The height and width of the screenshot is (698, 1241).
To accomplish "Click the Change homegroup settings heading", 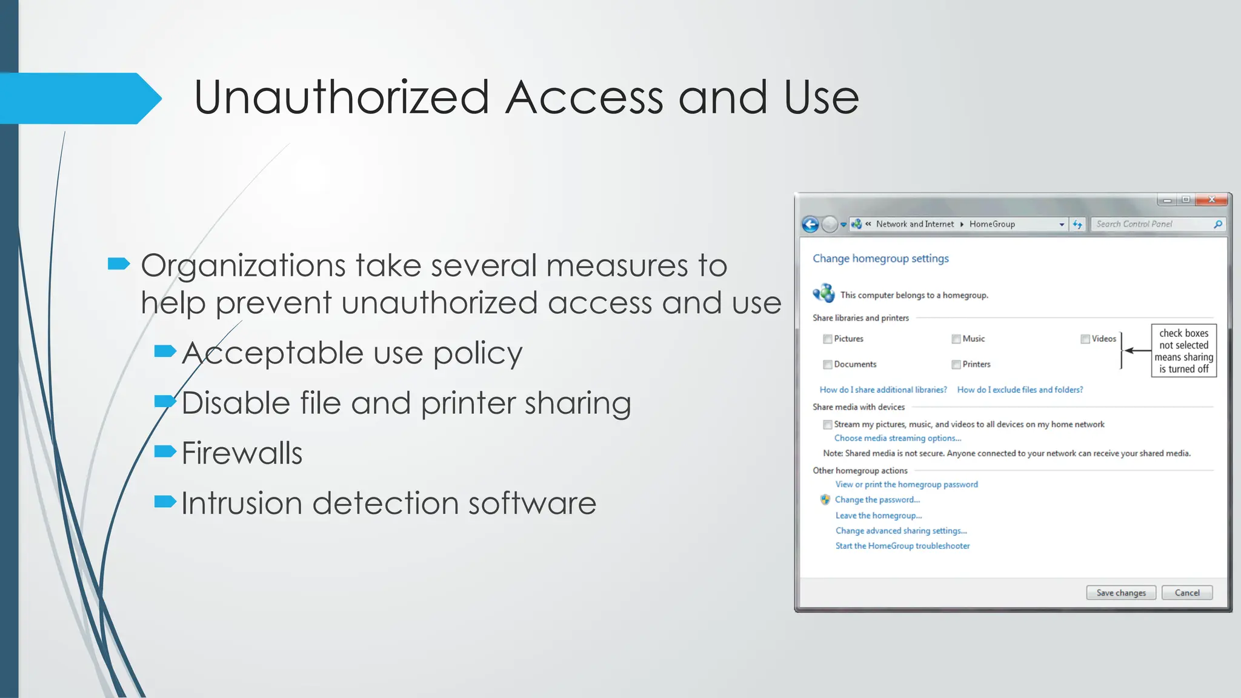I will click(880, 259).
